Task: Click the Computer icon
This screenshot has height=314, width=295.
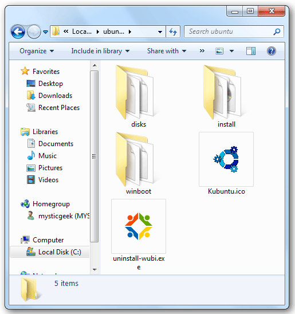Action: click(25, 240)
